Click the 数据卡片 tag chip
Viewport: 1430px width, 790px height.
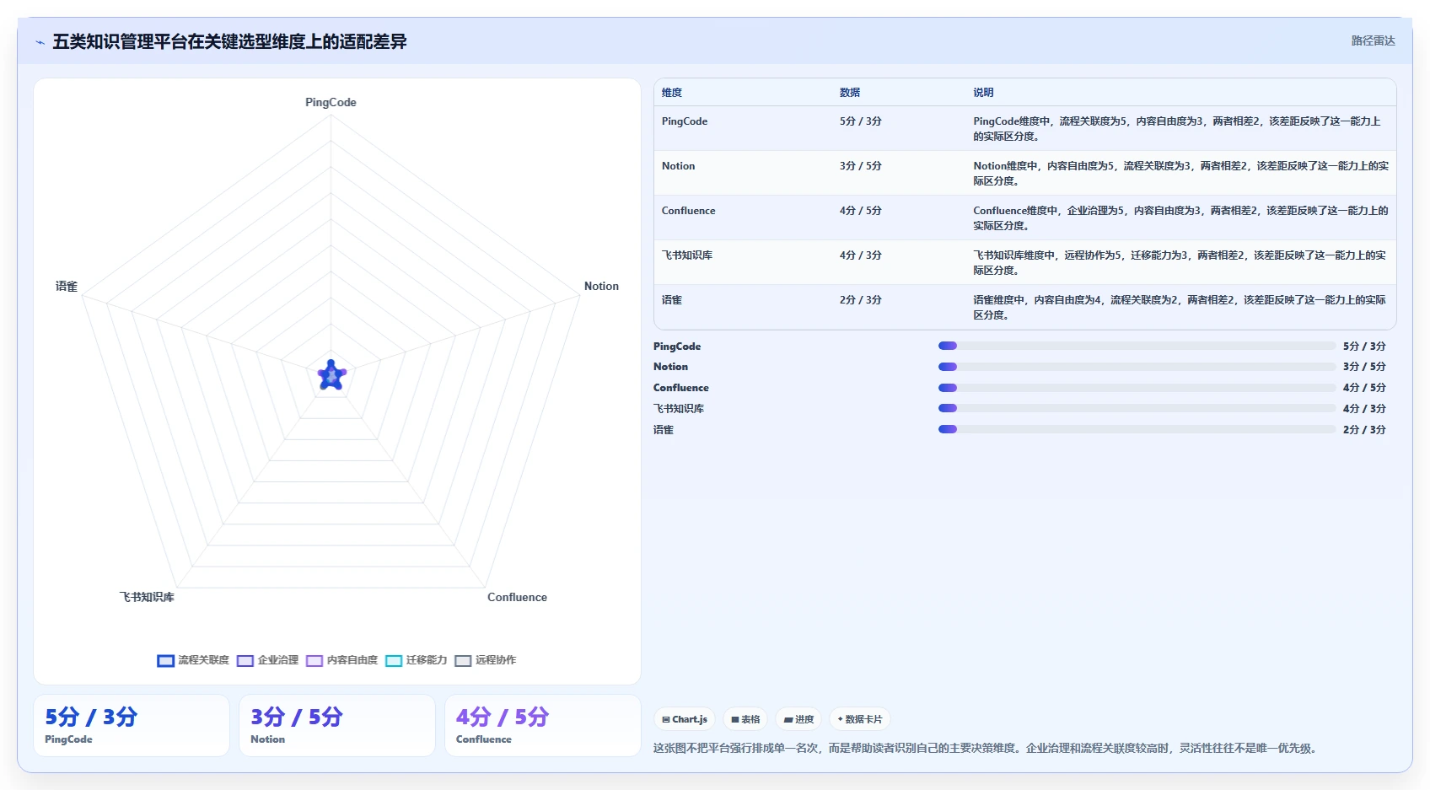point(860,719)
